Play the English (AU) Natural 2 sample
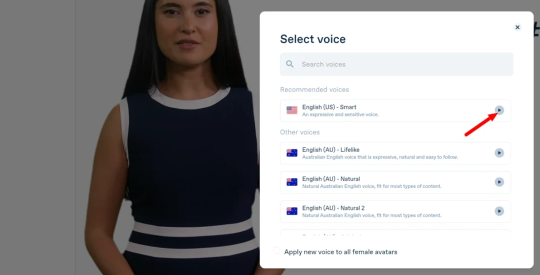540x275 pixels. 499,211
